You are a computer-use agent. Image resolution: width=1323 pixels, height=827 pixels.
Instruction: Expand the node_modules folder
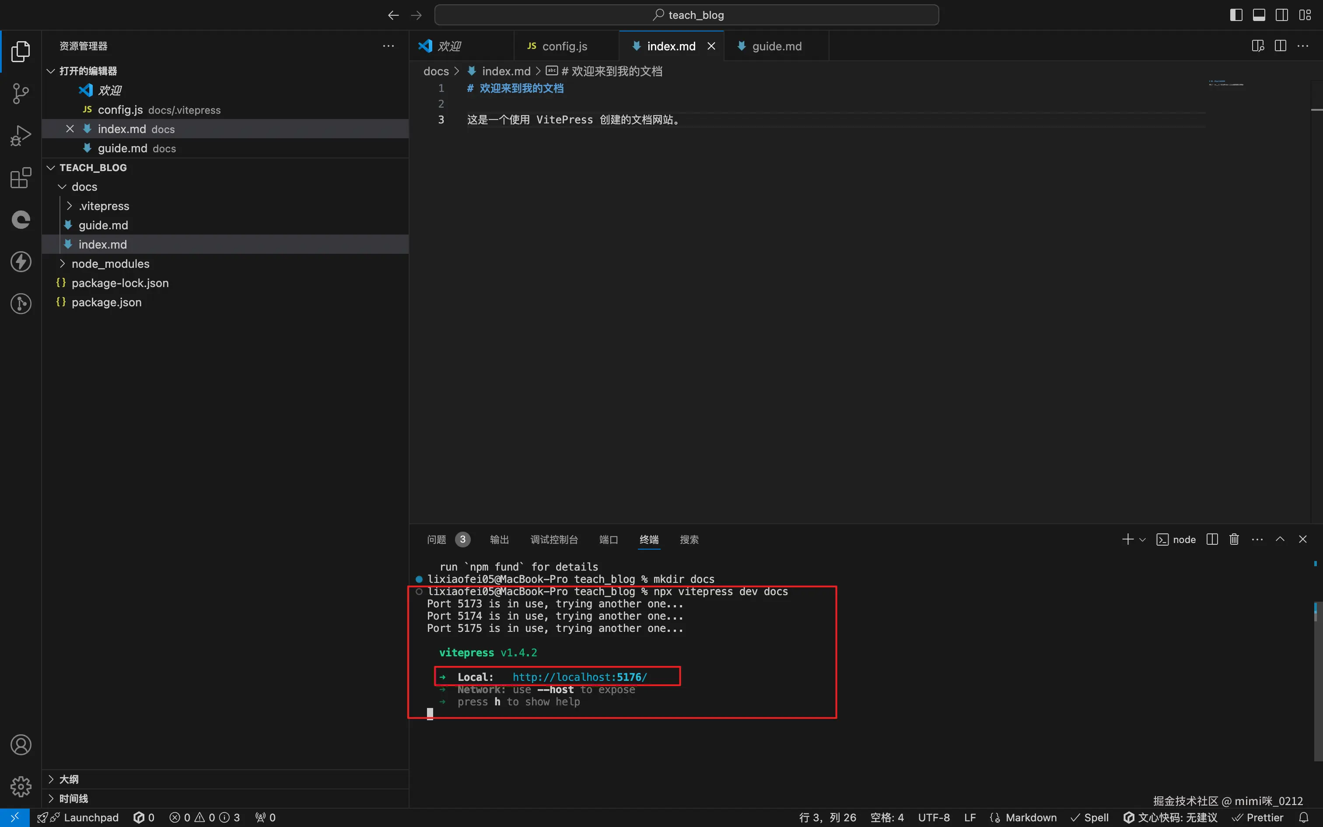110,263
